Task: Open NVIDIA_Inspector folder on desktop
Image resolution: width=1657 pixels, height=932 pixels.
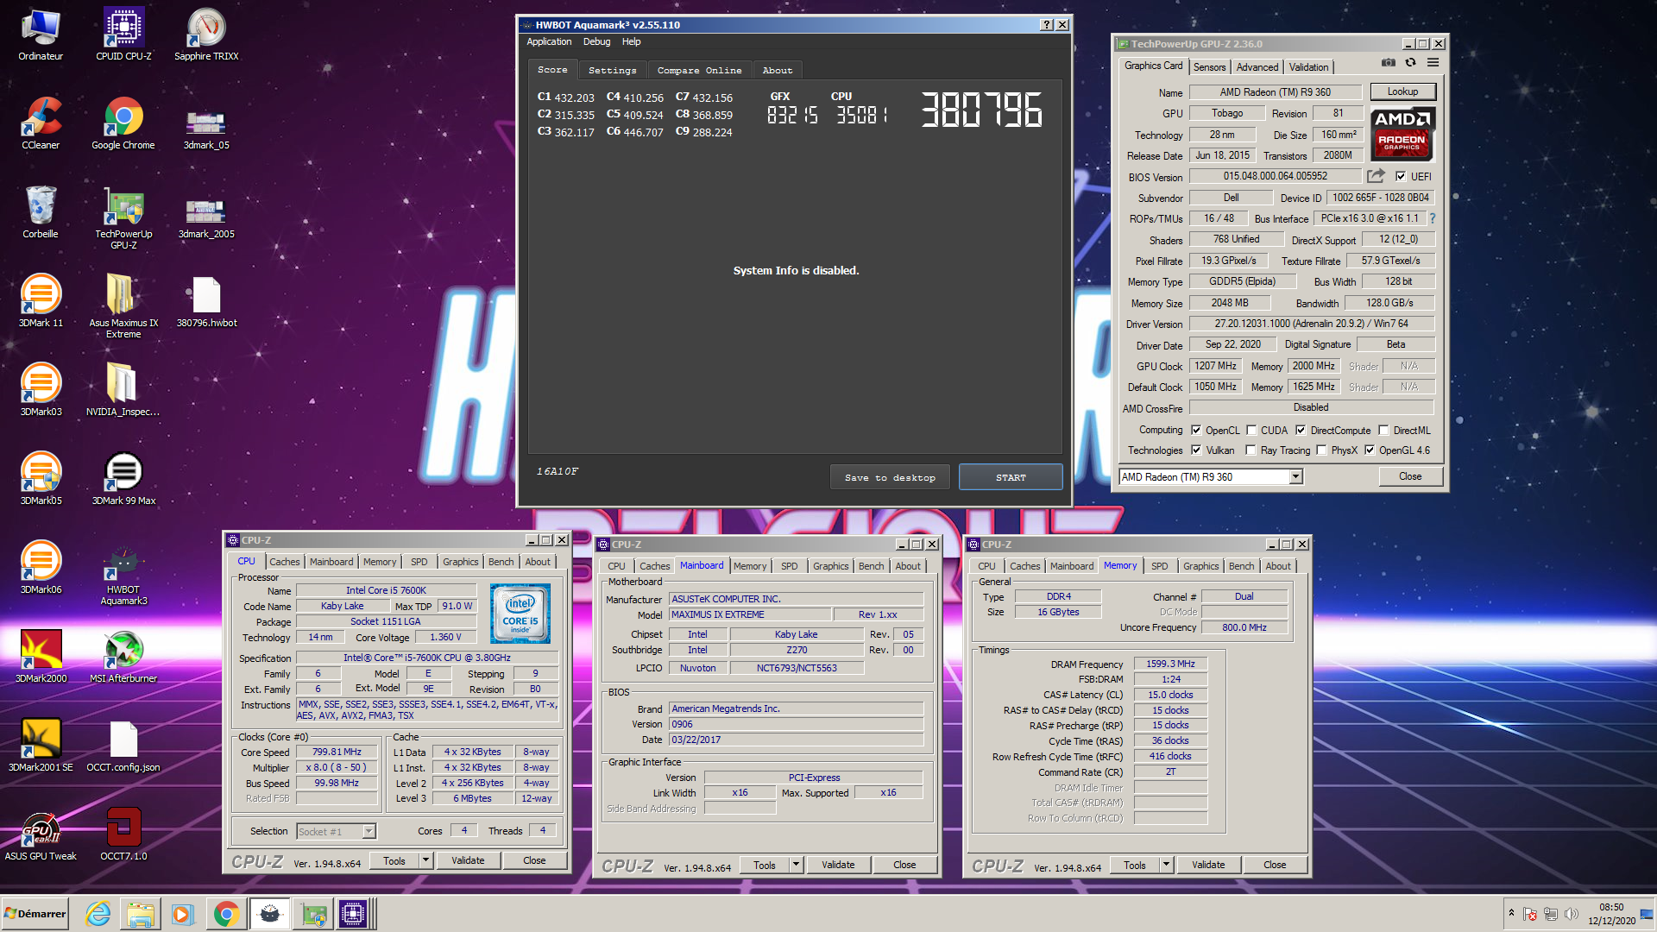Action: coord(123,390)
